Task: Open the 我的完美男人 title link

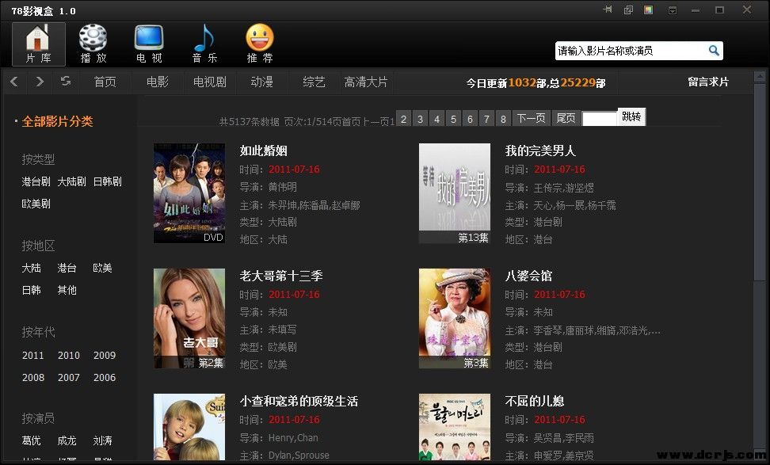Action: tap(540, 151)
